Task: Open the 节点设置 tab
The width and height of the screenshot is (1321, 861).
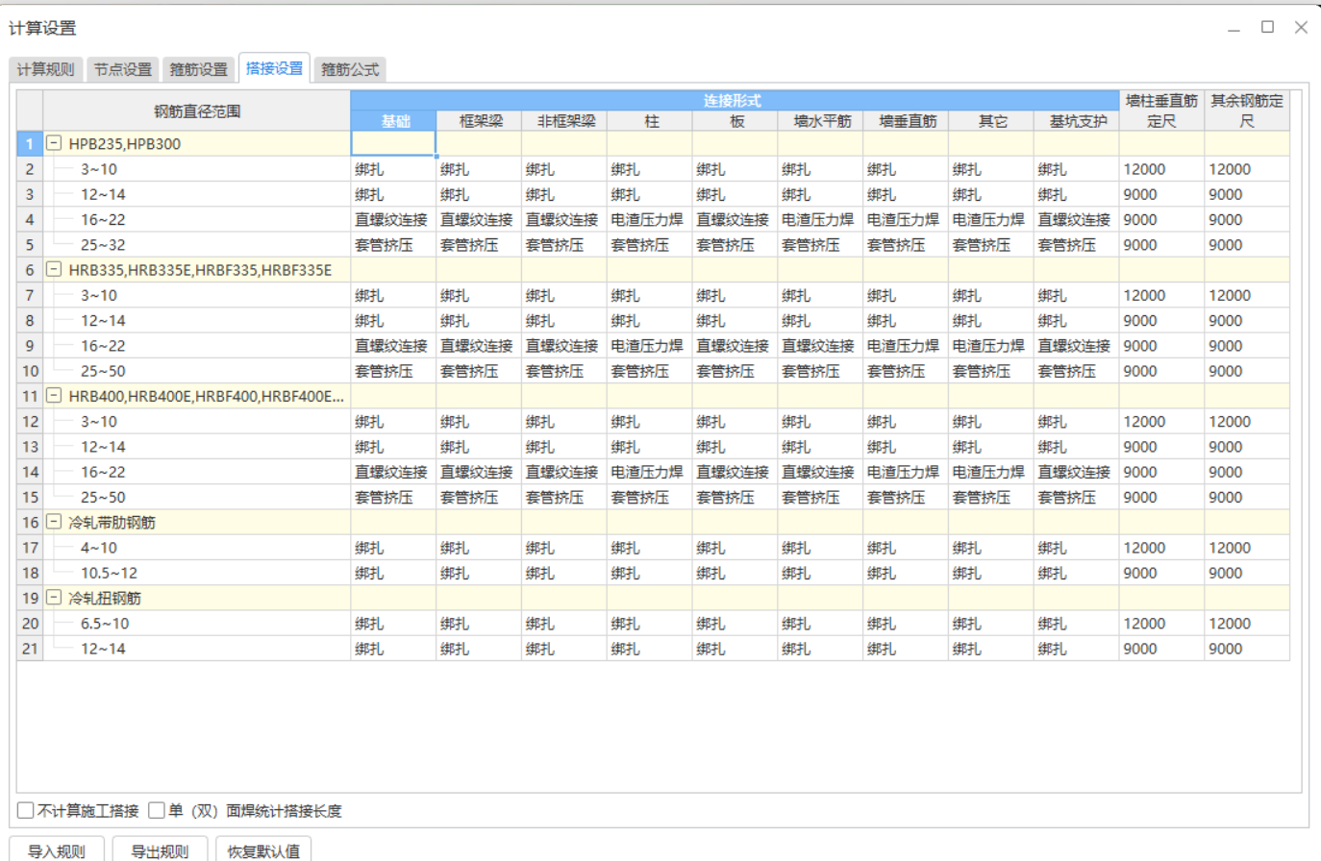Action: (x=122, y=69)
